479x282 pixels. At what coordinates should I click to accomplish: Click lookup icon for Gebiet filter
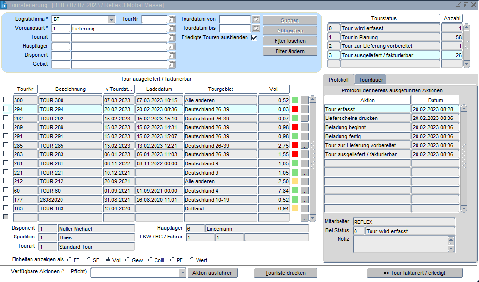tap(172, 64)
